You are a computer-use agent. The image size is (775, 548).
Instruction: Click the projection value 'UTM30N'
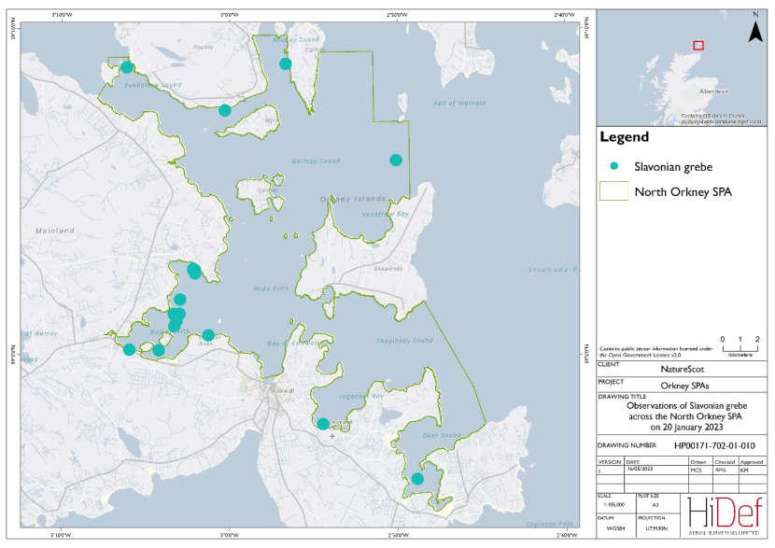pyautogui.click(x=656, y=528)
